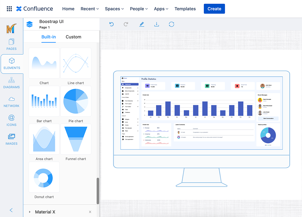Open the Diagrams panel

(11, 83)
